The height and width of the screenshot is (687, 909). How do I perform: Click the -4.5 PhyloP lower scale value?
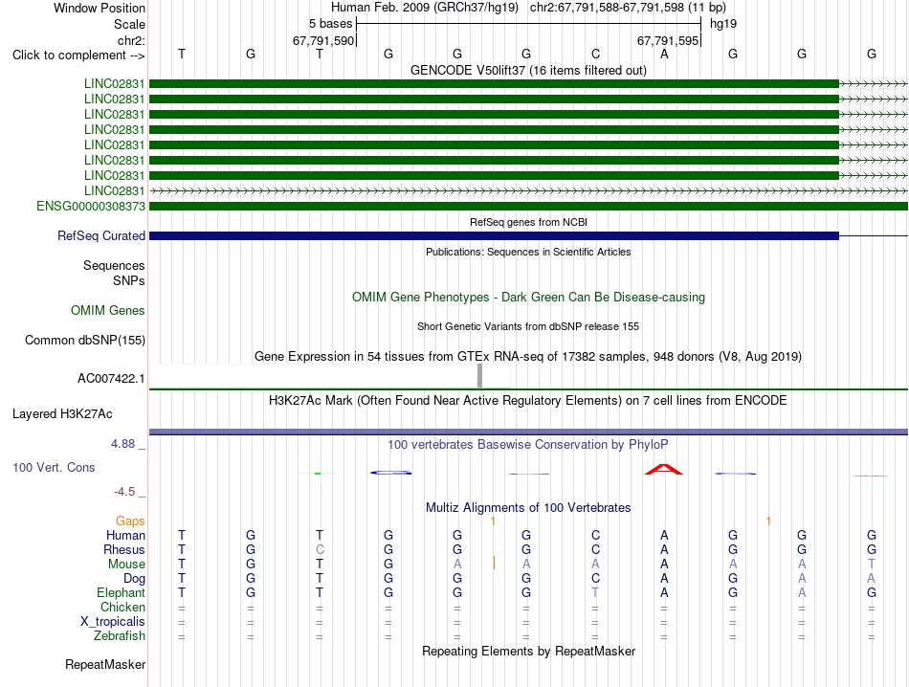pyautogui.click(x=124, y=492)
